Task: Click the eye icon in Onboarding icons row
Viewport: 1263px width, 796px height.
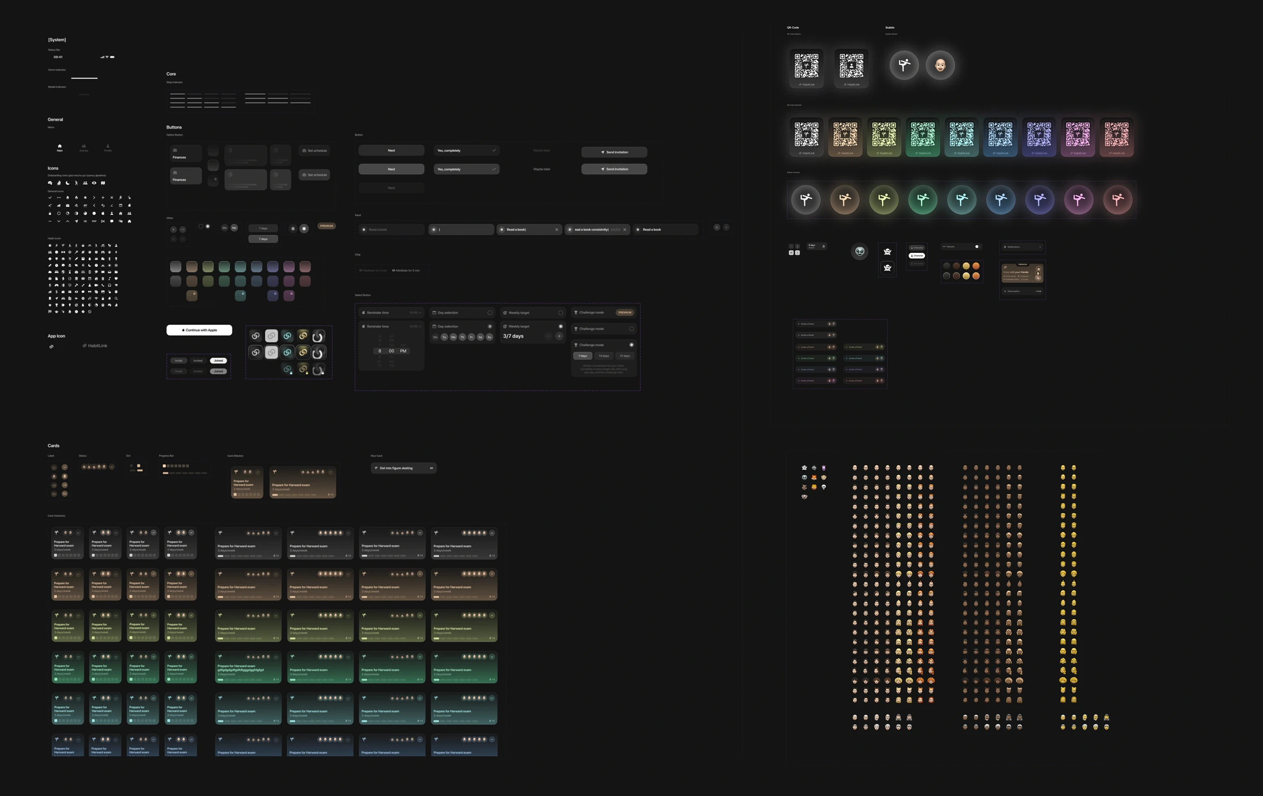Action: coord(94,183)
